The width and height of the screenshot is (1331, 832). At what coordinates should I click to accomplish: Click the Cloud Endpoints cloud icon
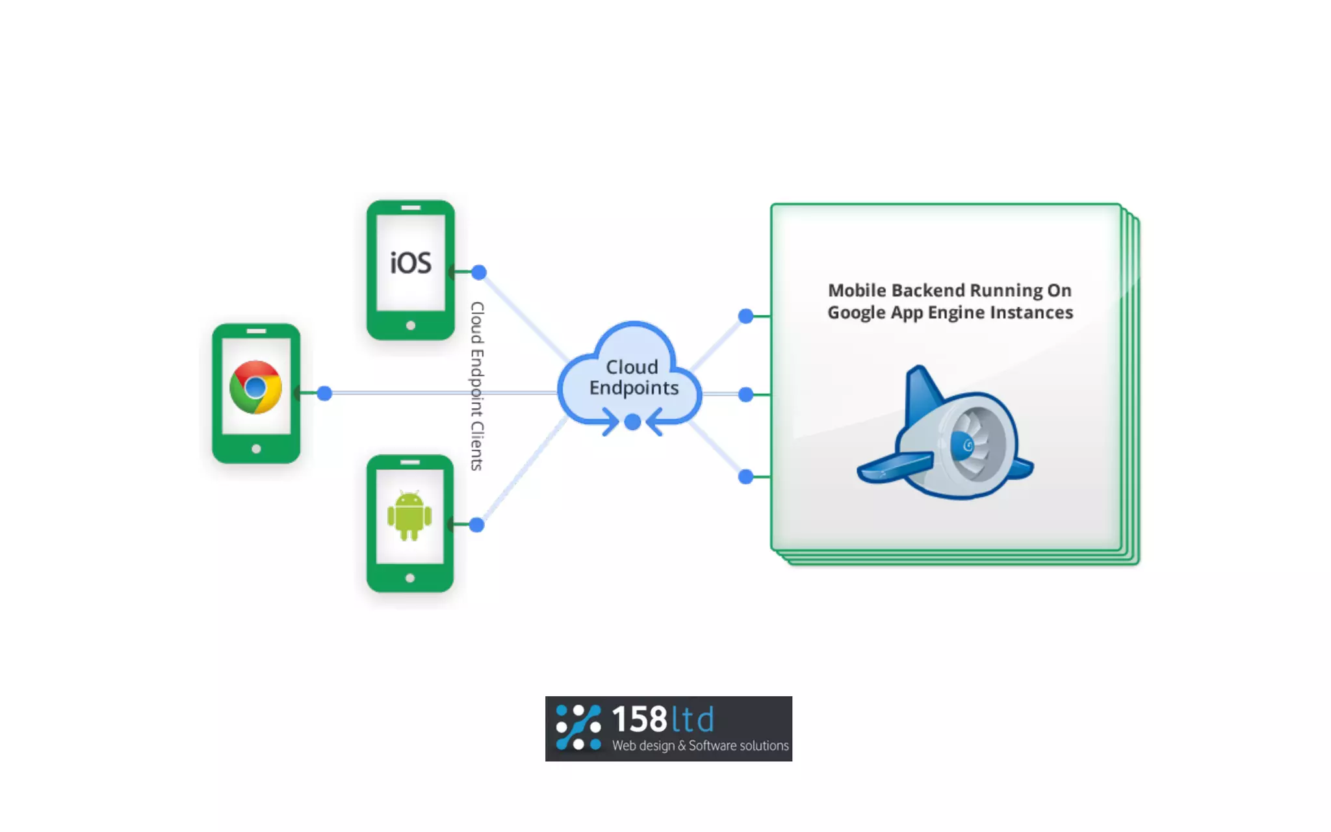click(x=630, y=377)
